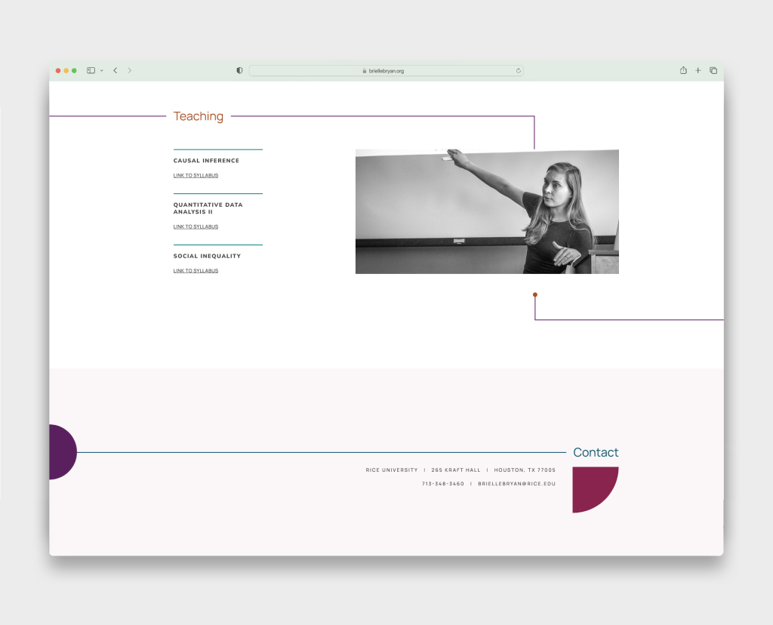Open the Causal Inference syllabus link
Viewport: 773px width, 625px height.
coord(196,175)
